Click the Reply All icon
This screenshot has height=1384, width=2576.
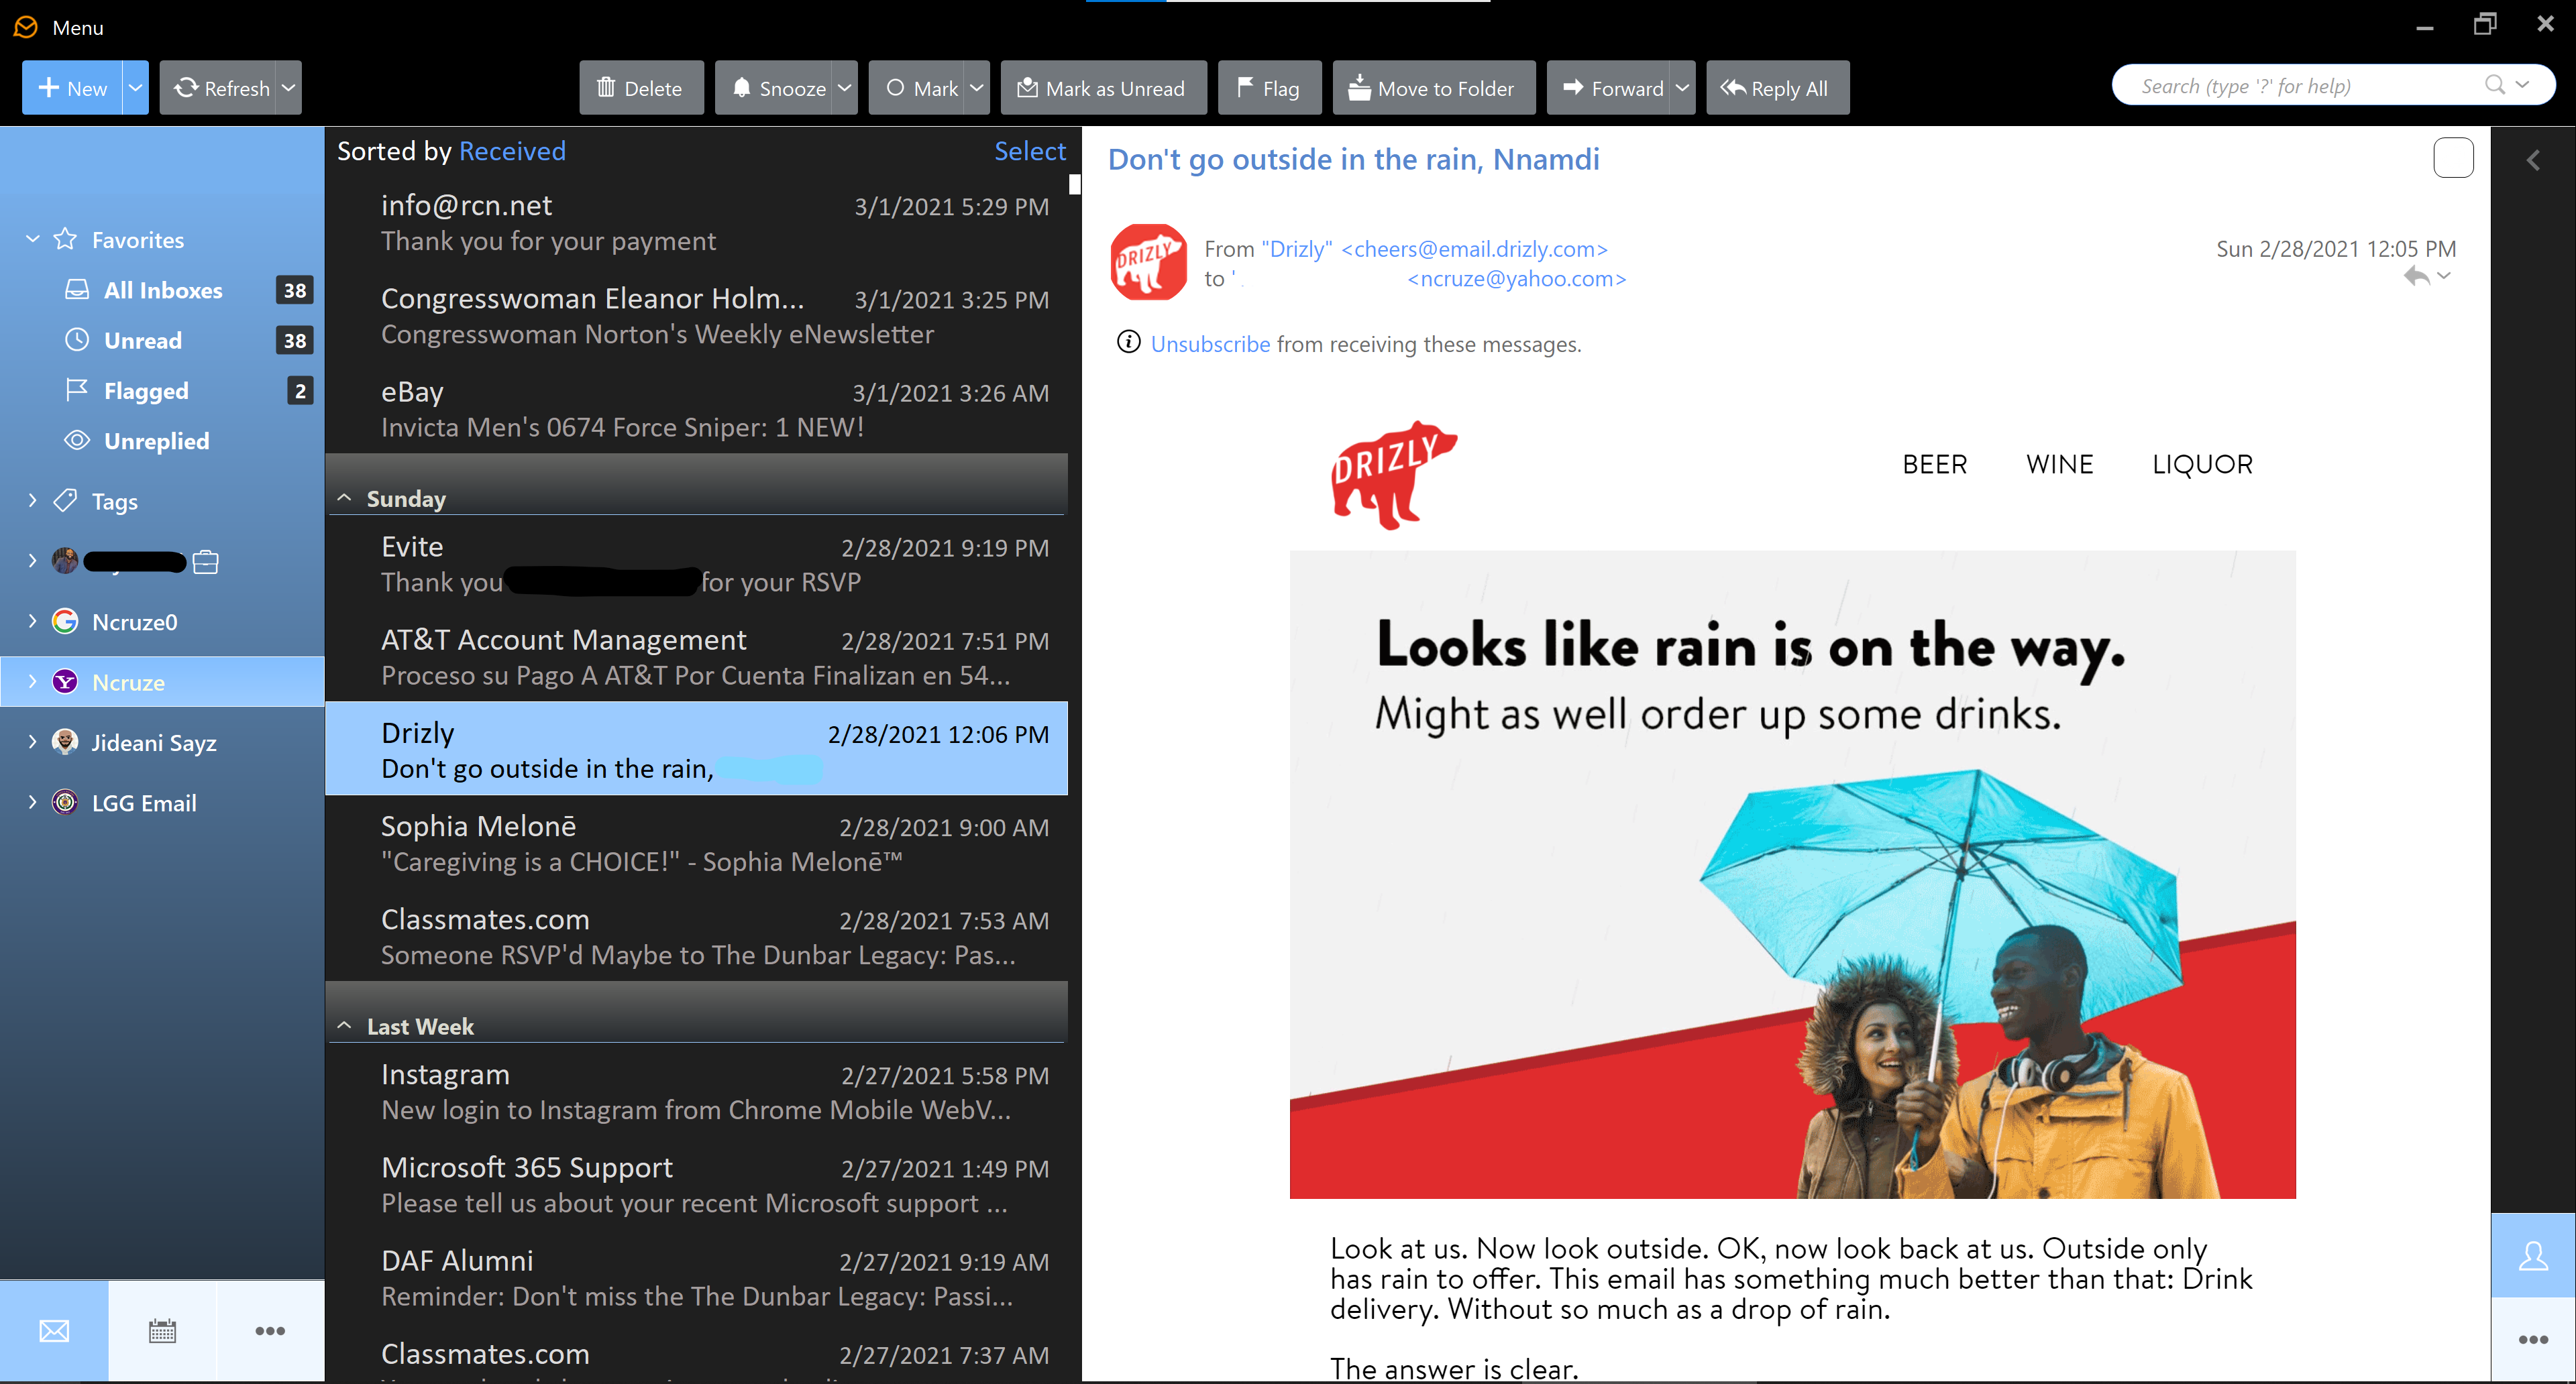[1775, 87]
